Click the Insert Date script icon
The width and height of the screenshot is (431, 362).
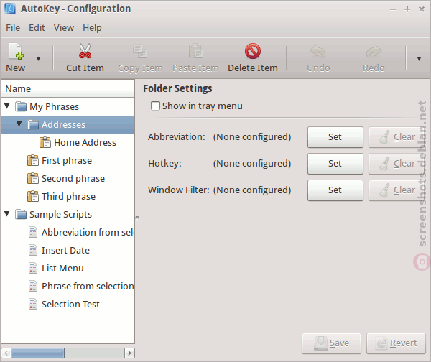pos(33,250)
